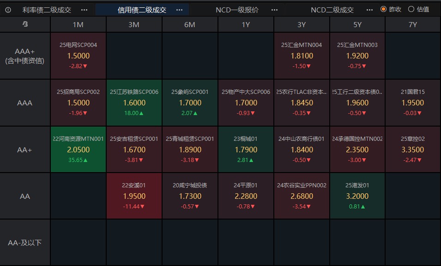This screenshot has width=441, height=266.
Task: Open the 23桐城01 bond cell
Action: tap(246, 150)
